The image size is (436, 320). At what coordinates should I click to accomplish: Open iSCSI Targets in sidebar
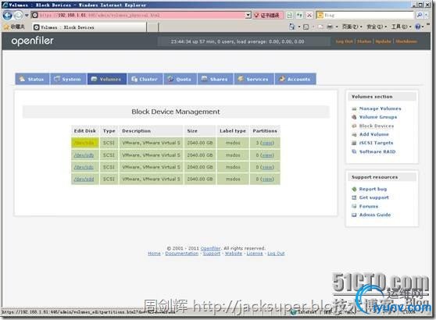pyautogui.click(x=376, y=143)
